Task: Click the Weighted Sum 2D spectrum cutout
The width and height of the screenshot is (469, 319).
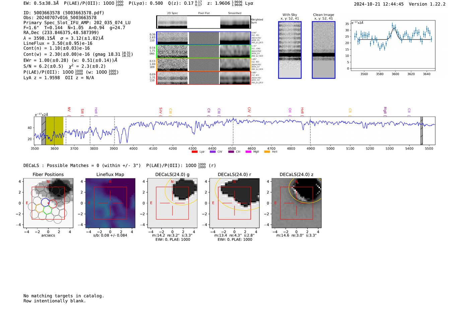Action: (x=172, y=22)
